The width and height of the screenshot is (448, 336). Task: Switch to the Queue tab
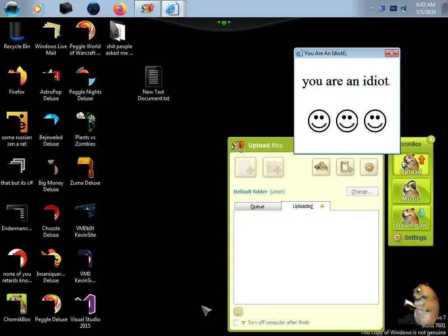tap(257, 206)
